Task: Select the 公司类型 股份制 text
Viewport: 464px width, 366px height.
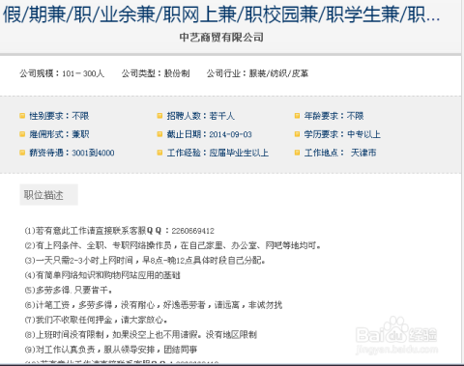Action: 156,73
